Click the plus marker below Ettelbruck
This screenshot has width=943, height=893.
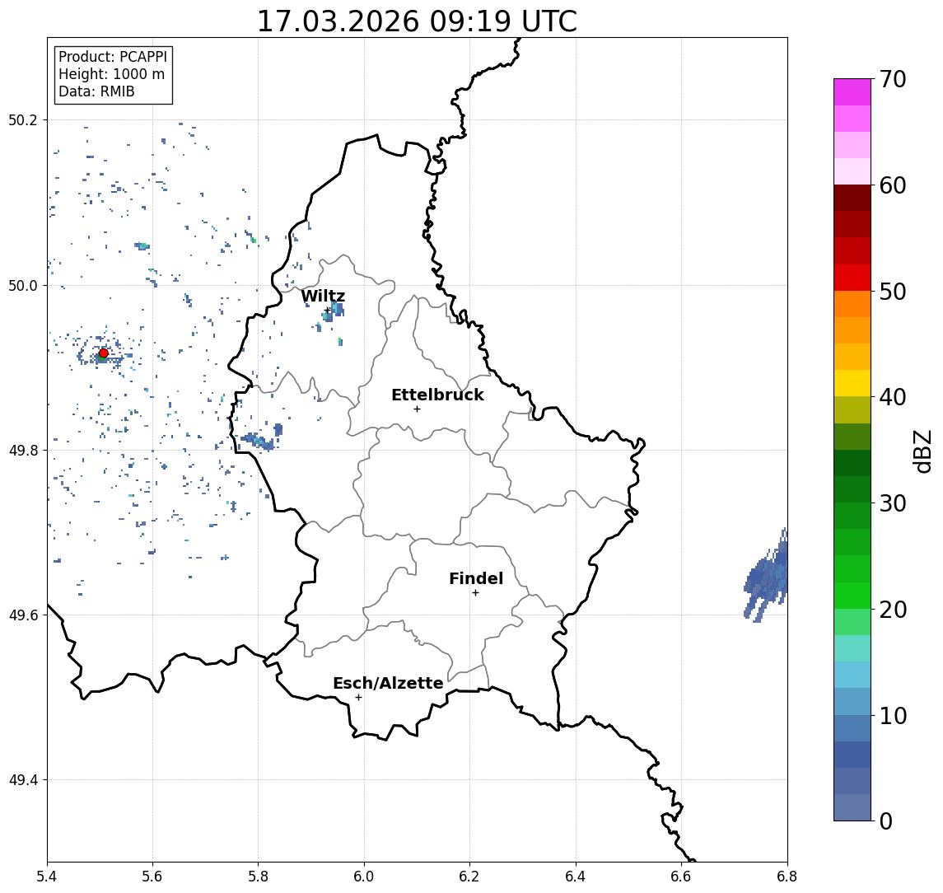click(417, 409)
